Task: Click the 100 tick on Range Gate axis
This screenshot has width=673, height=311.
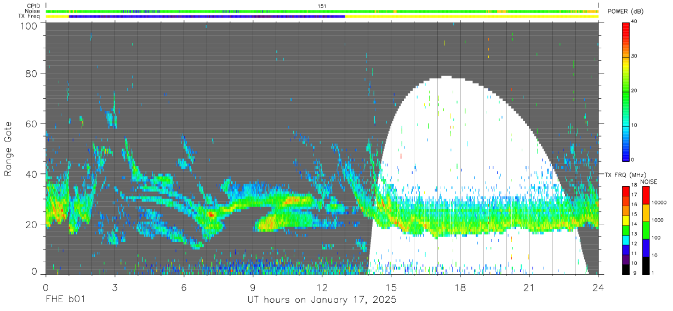Action: pos(30,26)
